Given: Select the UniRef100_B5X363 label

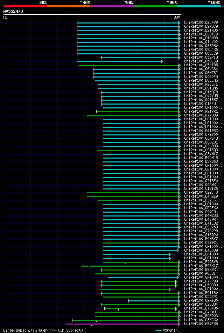Looking at the screenshot, I should click(201, 162).
